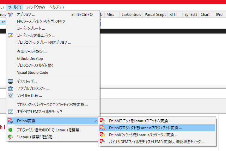Viewport: 226px width, 151px height.
Task: Launch Visual Studio Code external tool
Action: click(53, 72)
